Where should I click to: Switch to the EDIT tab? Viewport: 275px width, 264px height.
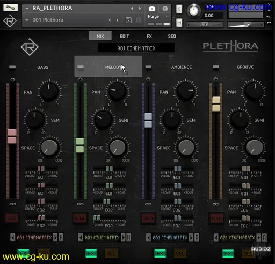pos(125,36)
